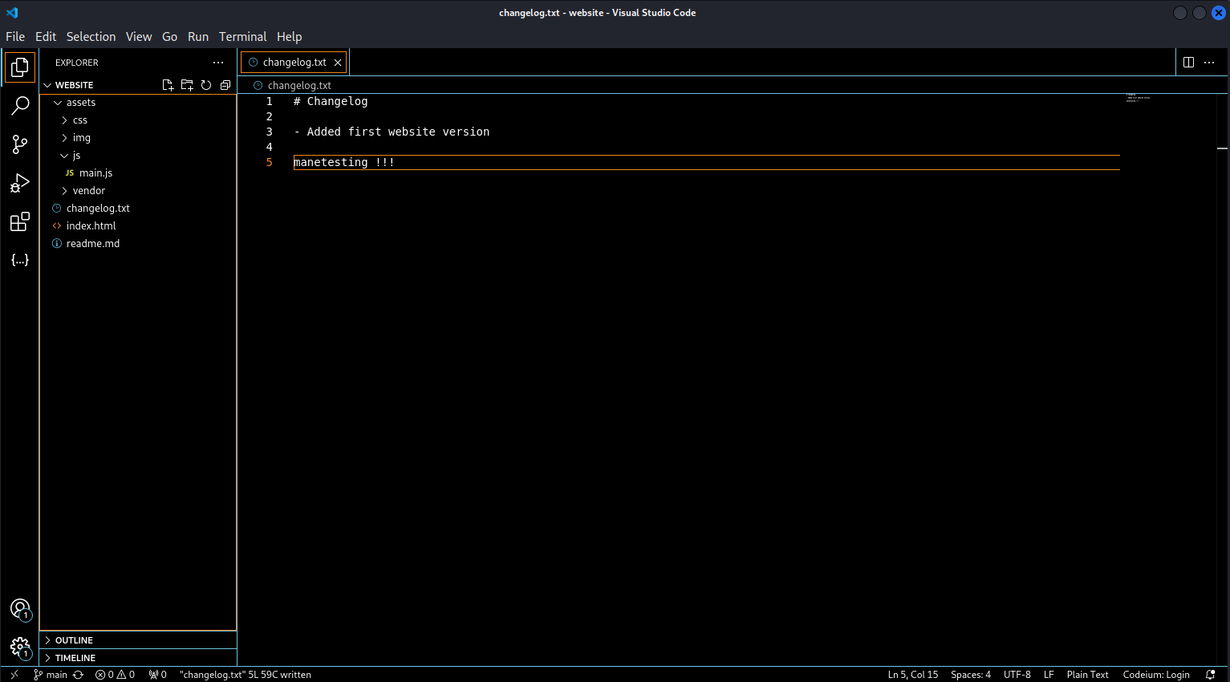Click the New File icon in Explorer
1230x682 pixels.
pyautogui.click(x=168, y=84)
